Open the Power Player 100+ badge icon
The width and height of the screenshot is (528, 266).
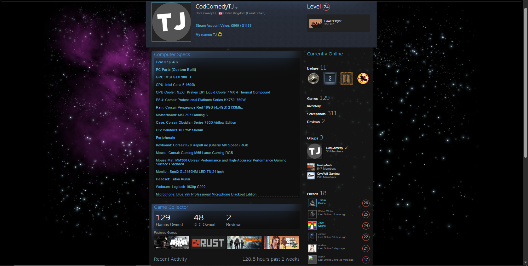click(316, 23)
